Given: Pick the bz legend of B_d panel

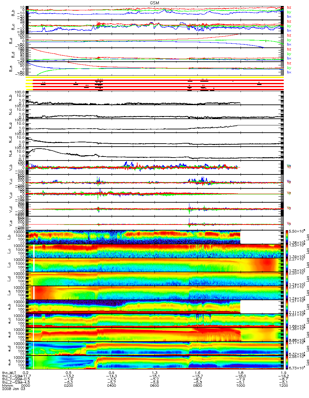Looking at the screenshot, I should [289, 49].
